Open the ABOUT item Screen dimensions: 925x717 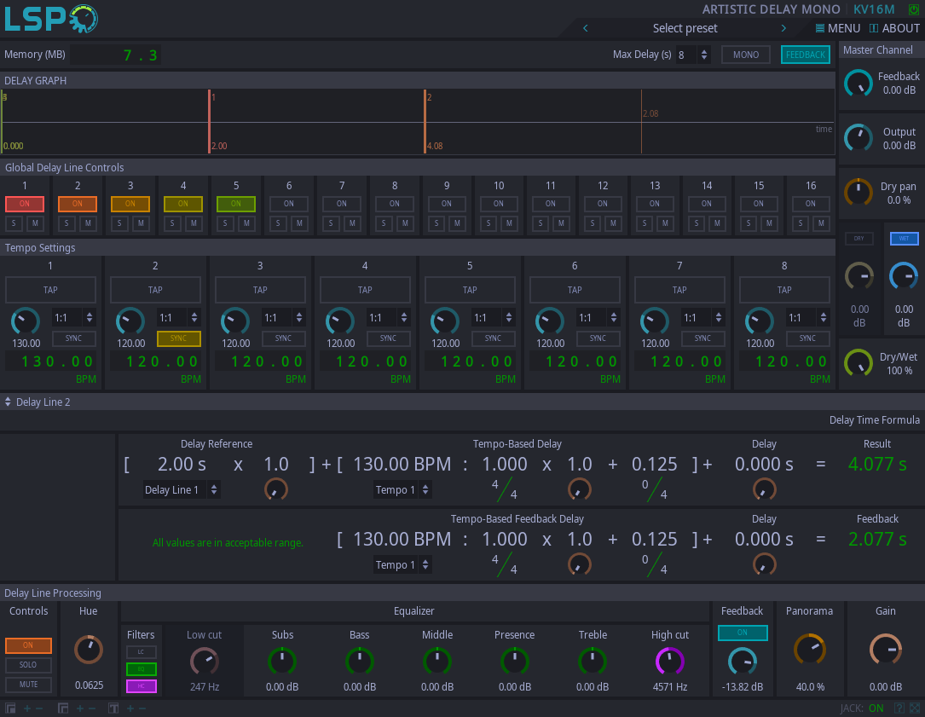pyautogui.click(x=894, y=28)
